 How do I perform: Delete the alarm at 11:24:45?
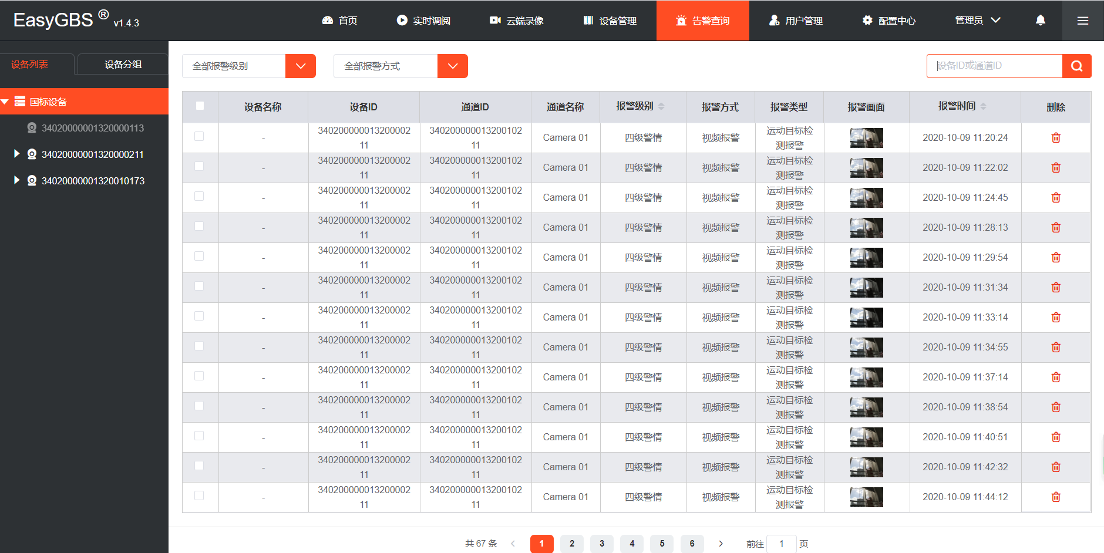tap(1056, 197)
